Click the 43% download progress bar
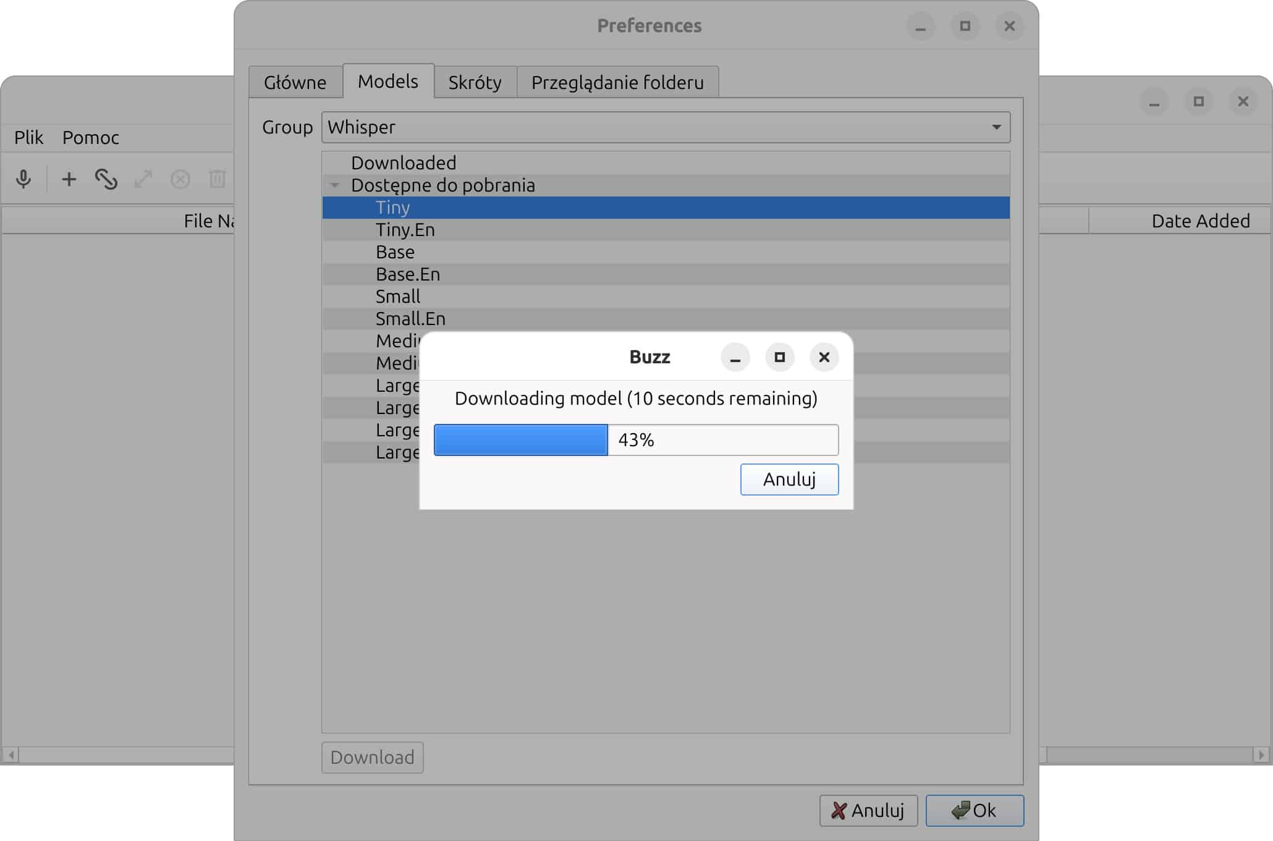 pyautogui.click(x=636, y=440)
